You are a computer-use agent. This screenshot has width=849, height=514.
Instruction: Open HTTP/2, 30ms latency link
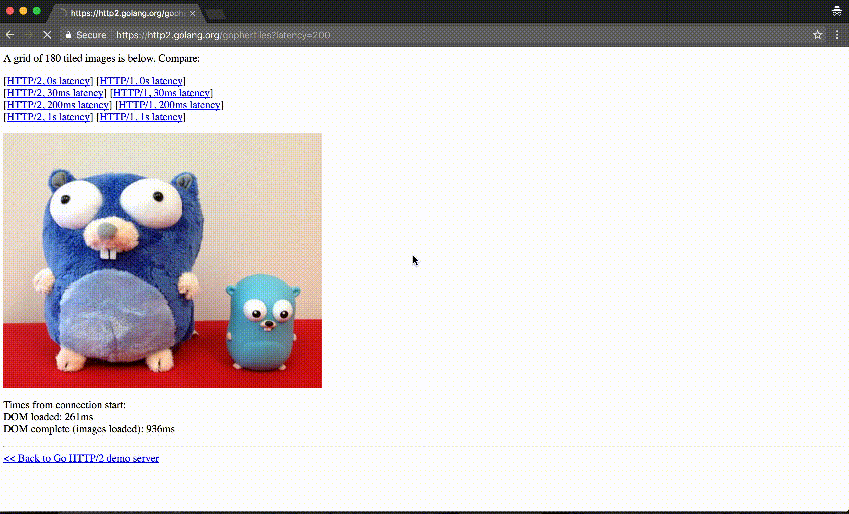click(x=55, y=93)
